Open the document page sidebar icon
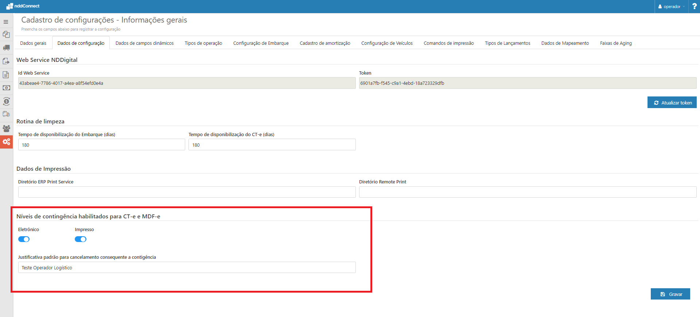The image size is (700, 317). [6, 75]
